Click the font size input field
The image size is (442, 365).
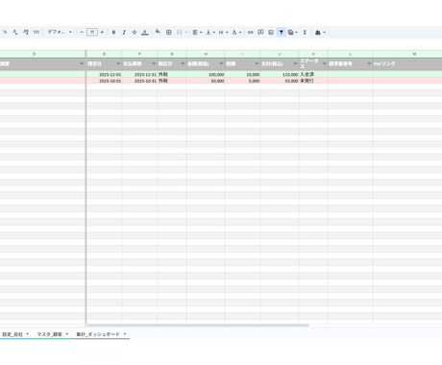[x=92, y=33]
